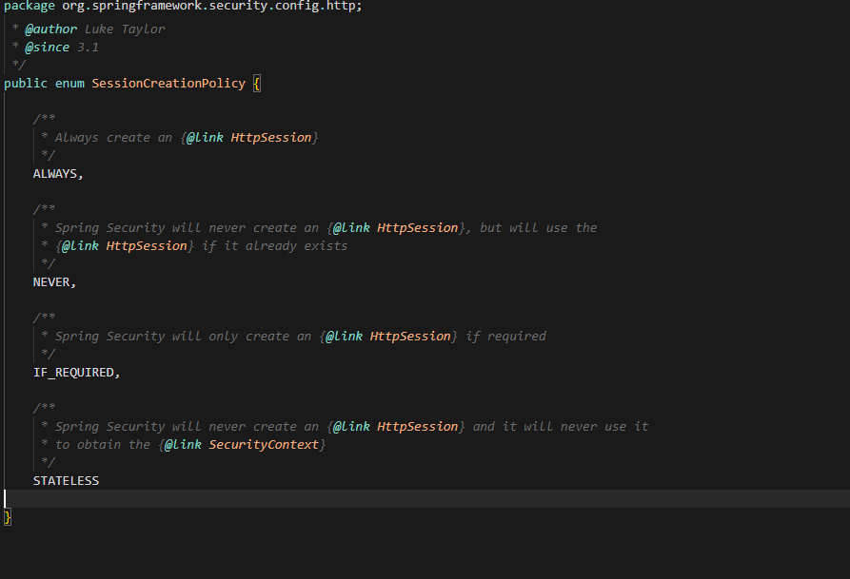The width and height of the screenshot is (850, 579).
Task: Click the public keyword
Action: [x=26, y=84]
